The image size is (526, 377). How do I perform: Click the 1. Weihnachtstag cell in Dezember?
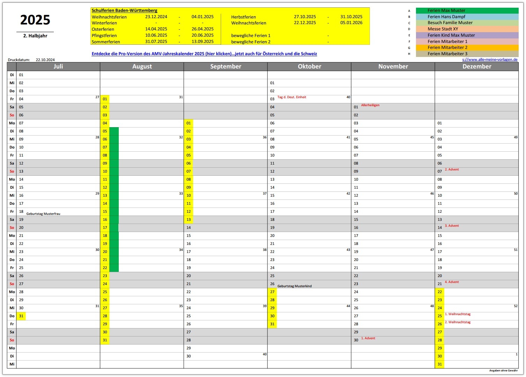(458, 314)
